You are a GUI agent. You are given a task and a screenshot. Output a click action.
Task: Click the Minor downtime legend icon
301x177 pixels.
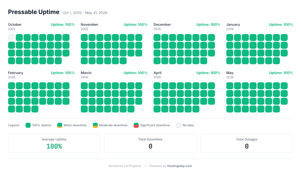[x=60, y=125]
